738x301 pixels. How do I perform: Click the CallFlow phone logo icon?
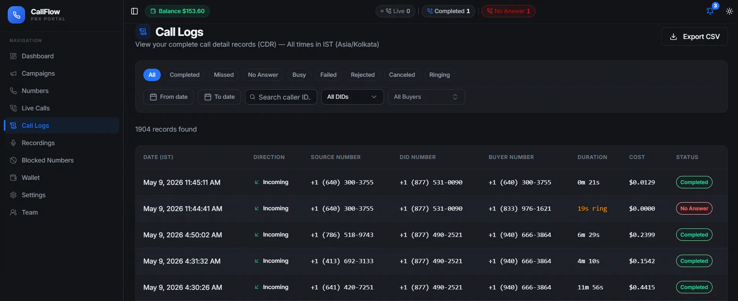16,15
